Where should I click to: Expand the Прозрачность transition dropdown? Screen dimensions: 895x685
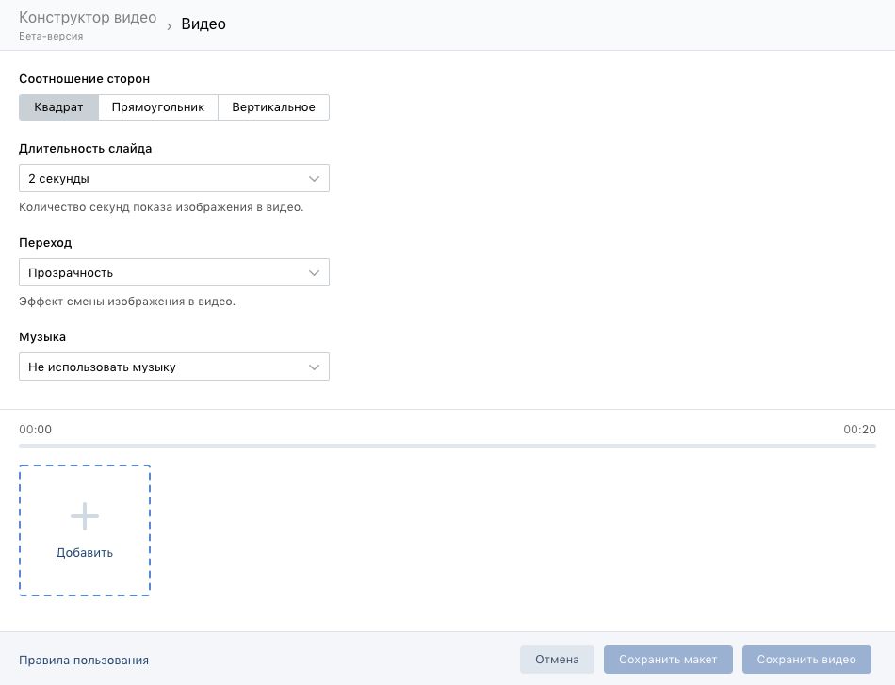tap(165, 273)
